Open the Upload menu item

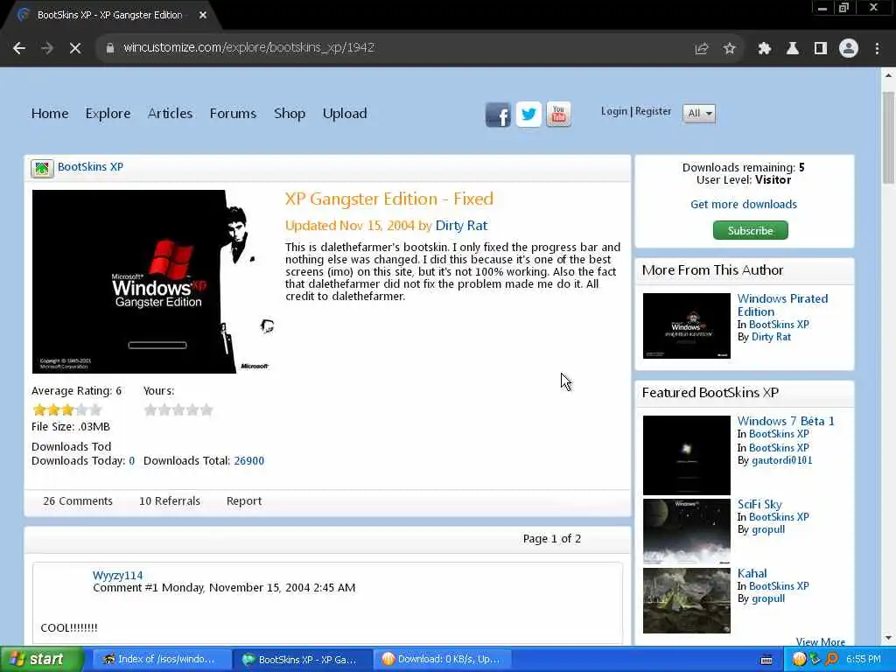[x=345, y=114]
